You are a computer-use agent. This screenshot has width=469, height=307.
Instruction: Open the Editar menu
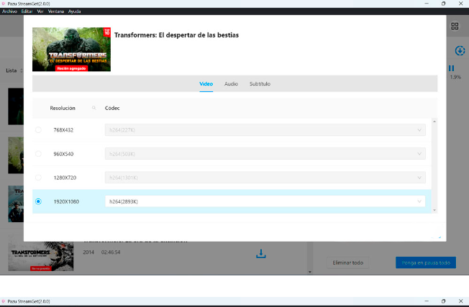coord(27,12)
